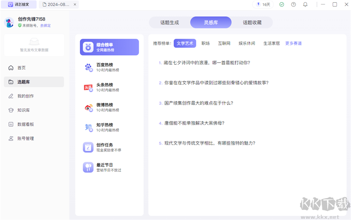The height and width of the screenshot is (220, 351).
Task: Select the 职场 category filter
Action: [x=205, y=43]
